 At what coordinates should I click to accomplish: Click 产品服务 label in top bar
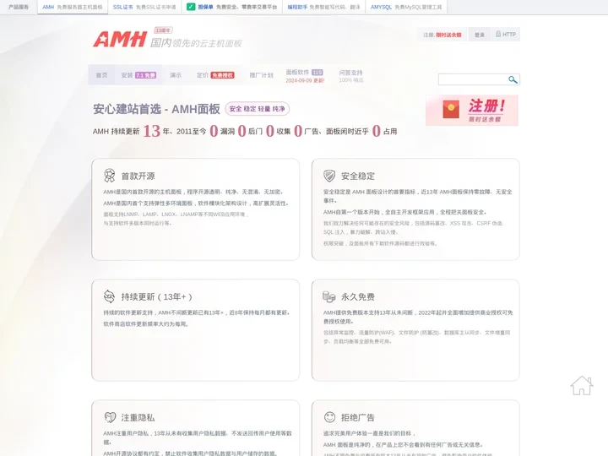pyautogui.click(x=19, y=7)
